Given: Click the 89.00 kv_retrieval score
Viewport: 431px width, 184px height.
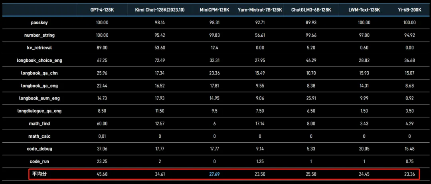Looking at the screenshot, I should (102, 48).
